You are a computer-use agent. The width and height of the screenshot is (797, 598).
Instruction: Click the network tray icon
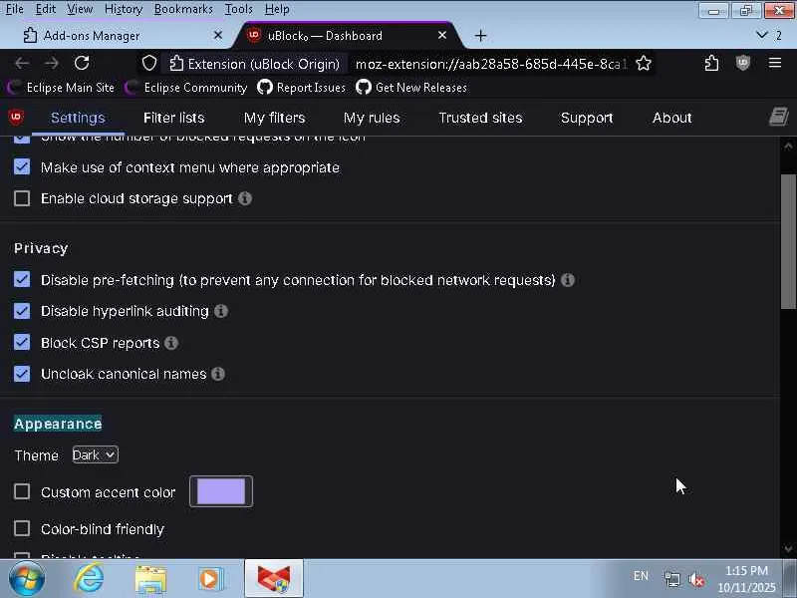point(671,579)
